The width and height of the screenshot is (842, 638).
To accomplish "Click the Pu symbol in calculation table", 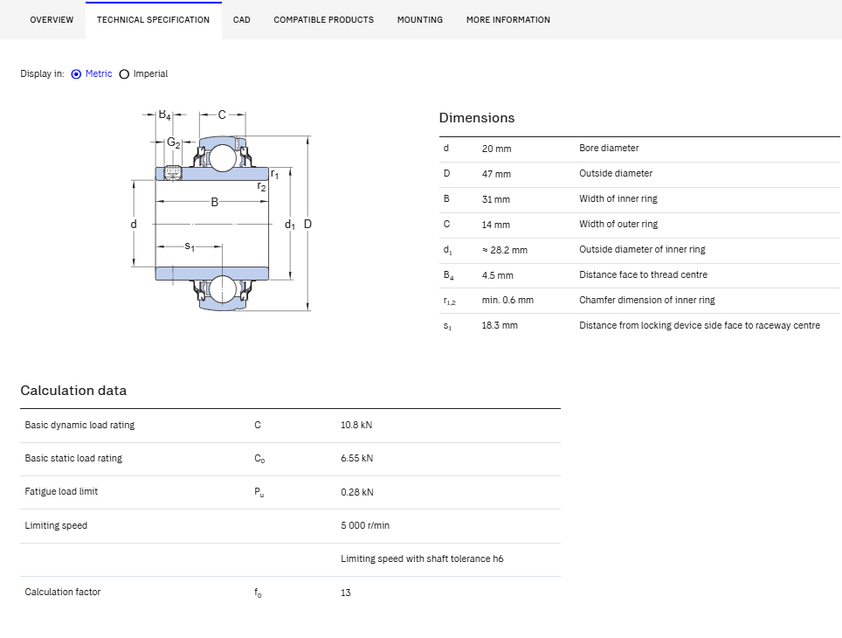I will click(x=259, y=492).
